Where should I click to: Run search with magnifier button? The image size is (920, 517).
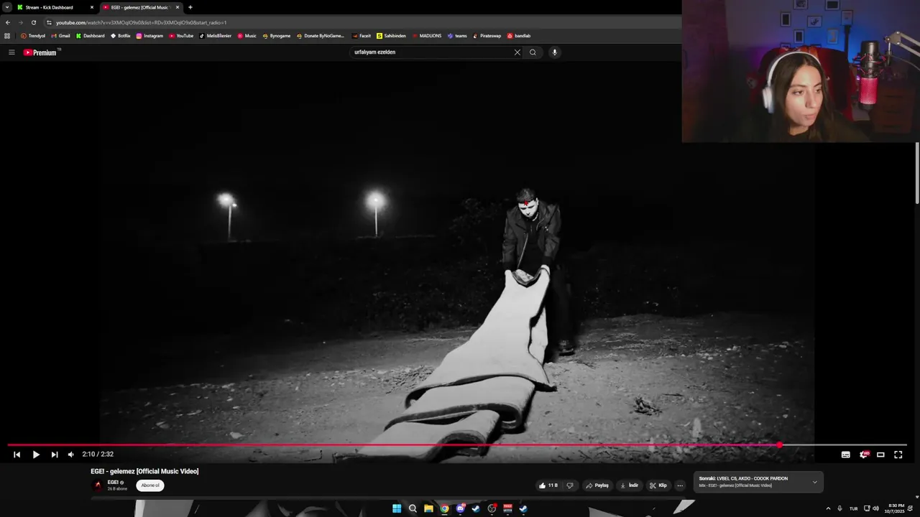533,52
